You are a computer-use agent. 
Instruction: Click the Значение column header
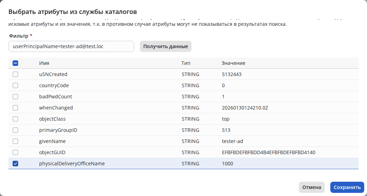tap(233, 63)
